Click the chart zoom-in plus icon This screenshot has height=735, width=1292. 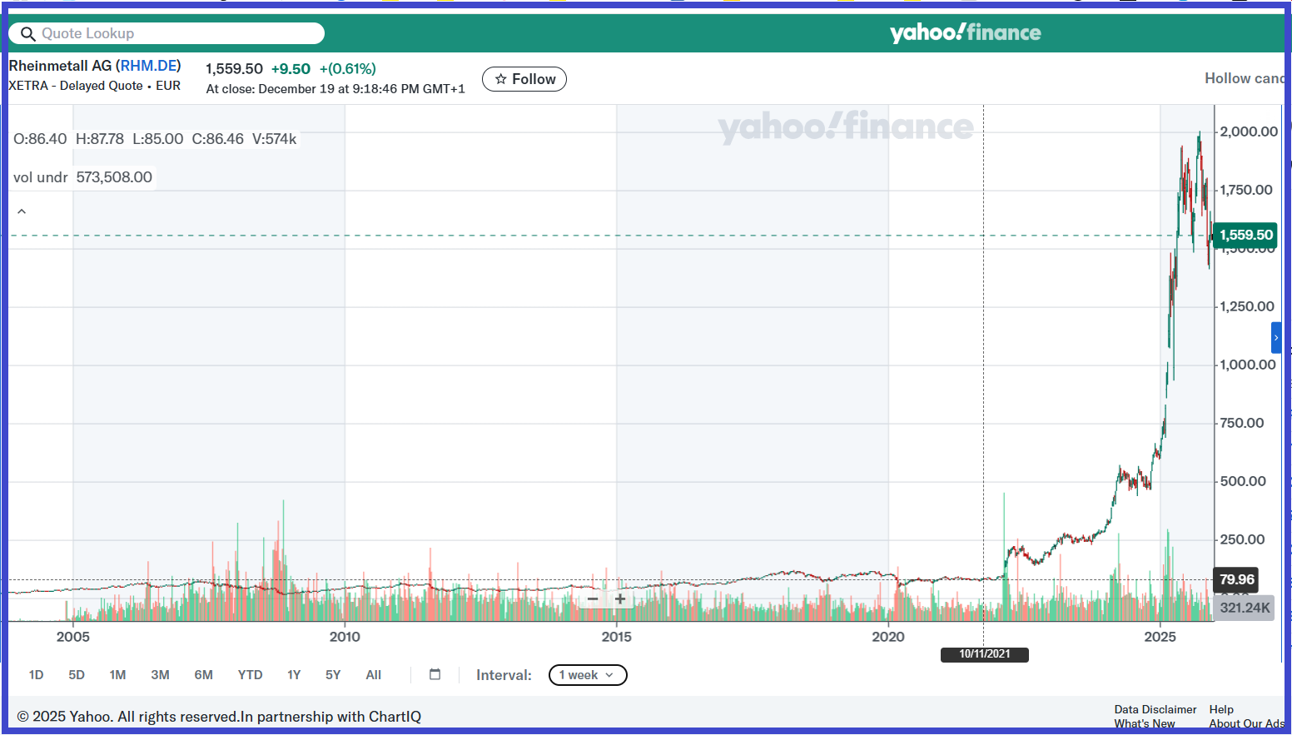[x=620, y=599]
